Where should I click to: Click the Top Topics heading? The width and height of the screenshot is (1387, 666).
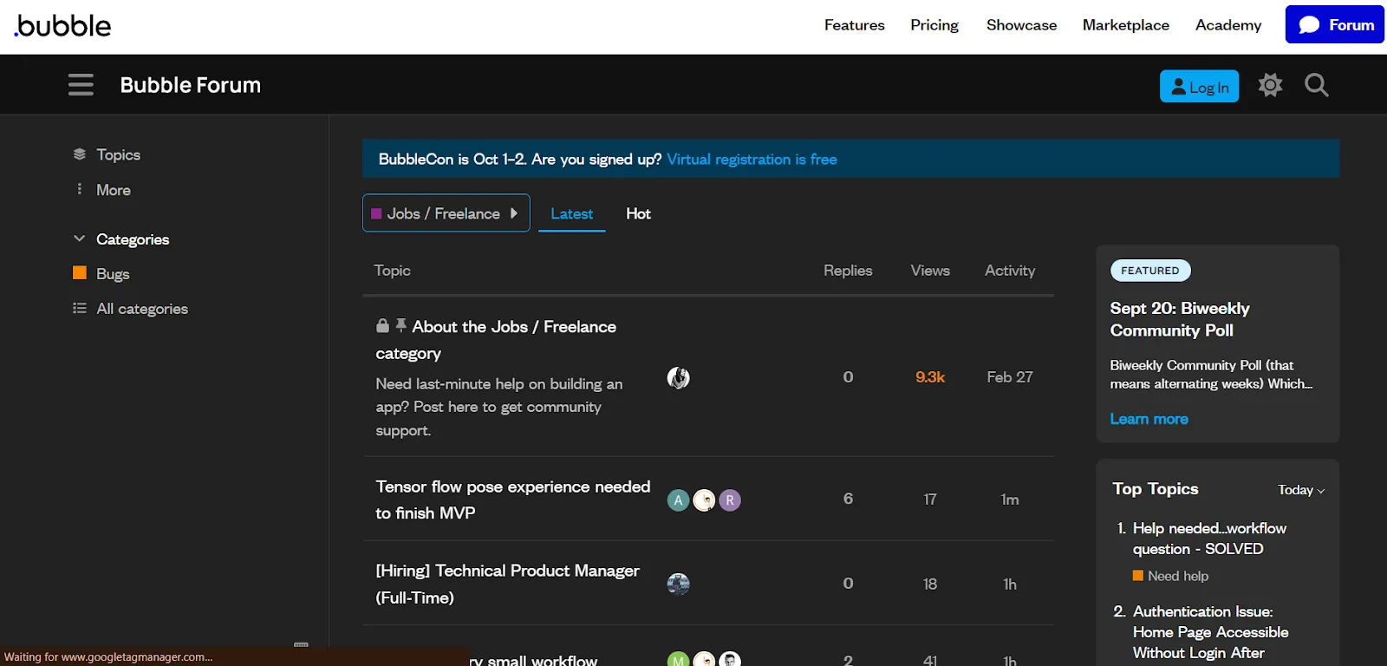(1156, 489)
